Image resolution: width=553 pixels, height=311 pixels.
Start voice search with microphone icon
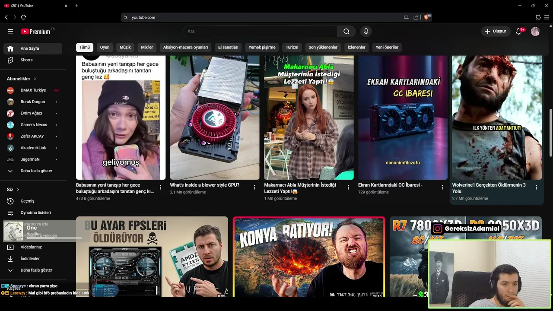pos(366,32)
